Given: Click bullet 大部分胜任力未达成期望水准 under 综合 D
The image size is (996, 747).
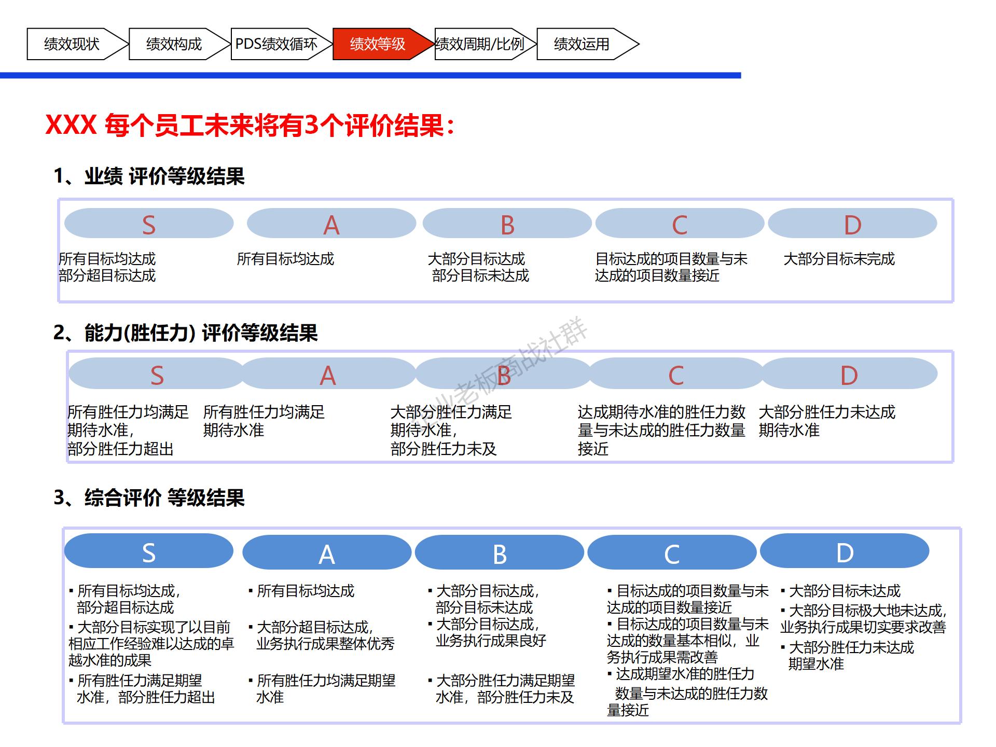Looking at the screenshot, I should 848,656.
